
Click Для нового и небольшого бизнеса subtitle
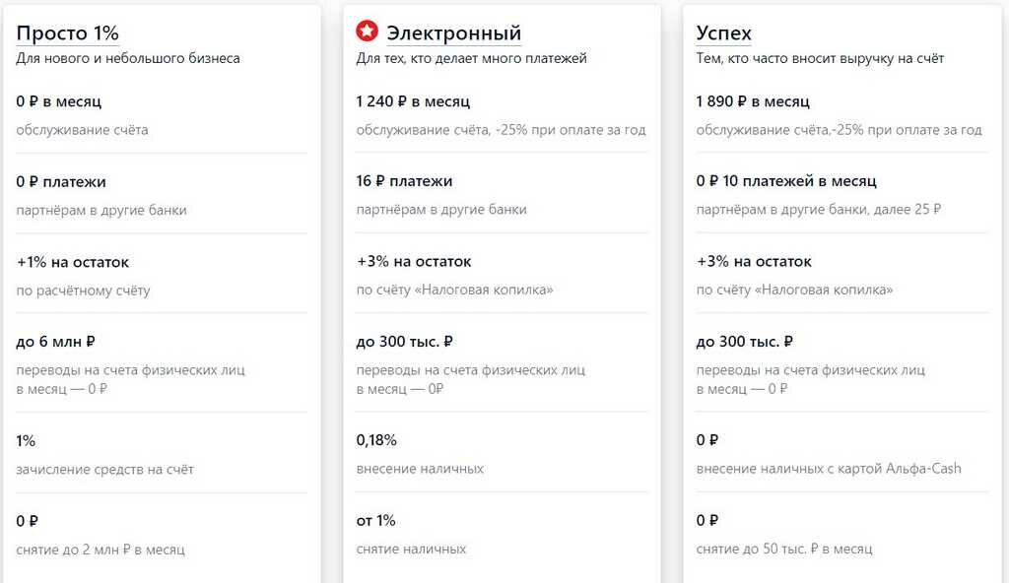[128, 58]
